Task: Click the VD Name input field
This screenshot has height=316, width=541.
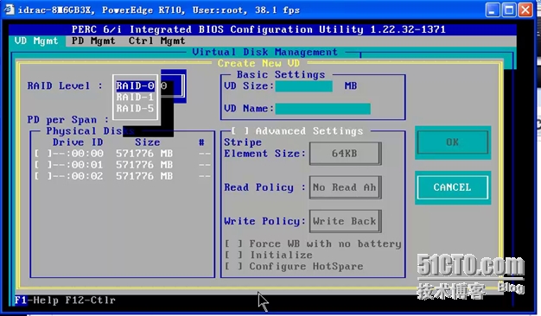Action: tap(323, 109)
